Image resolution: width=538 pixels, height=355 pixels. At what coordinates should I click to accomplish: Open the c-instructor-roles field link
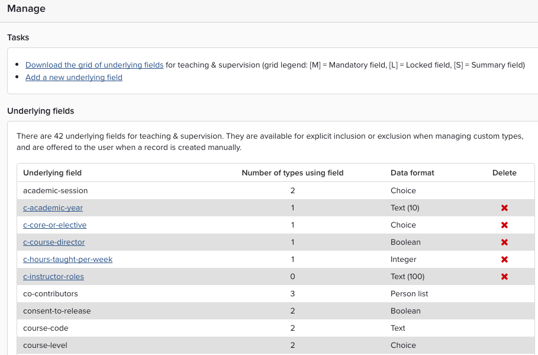click(53, 277)
